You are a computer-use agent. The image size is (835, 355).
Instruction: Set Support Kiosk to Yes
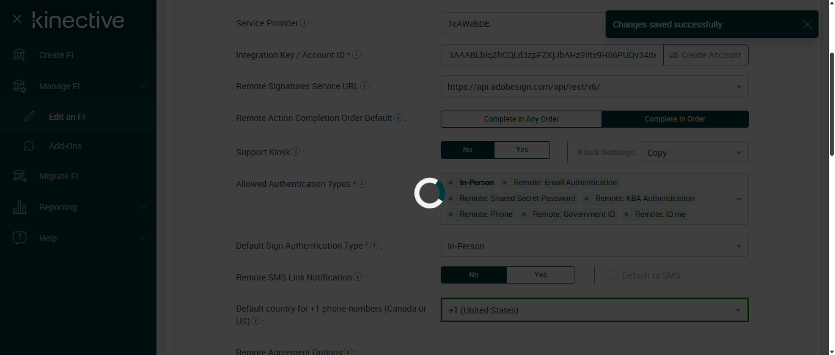point(522,150)
